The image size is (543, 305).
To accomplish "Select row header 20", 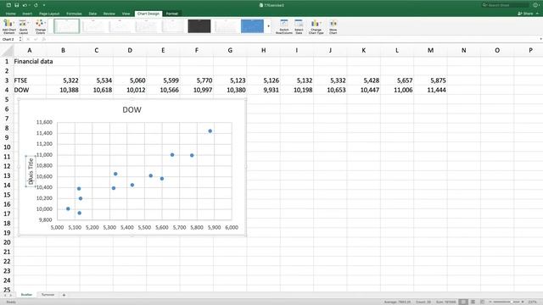I will [x=7, y=242].
